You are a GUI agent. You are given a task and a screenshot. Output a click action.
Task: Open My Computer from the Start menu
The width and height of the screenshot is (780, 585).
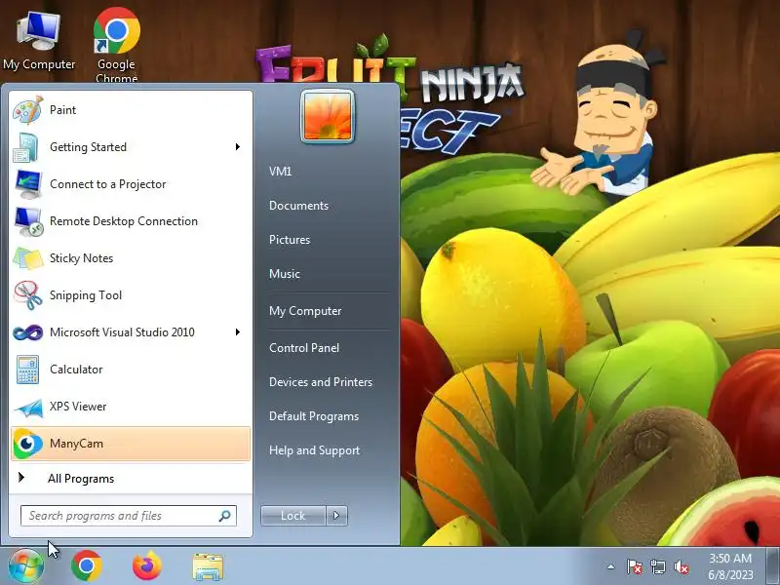pos(305,311)
